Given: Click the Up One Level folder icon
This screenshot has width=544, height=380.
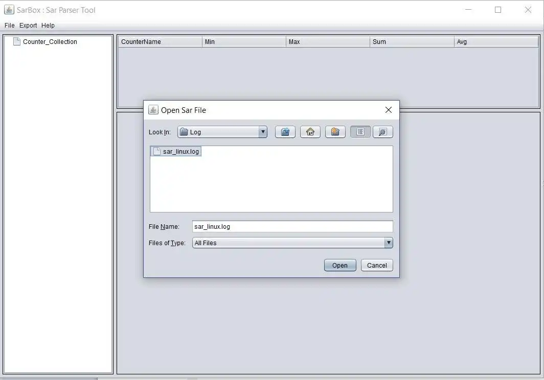Looking at the screenshot, I should click(285, 132).
